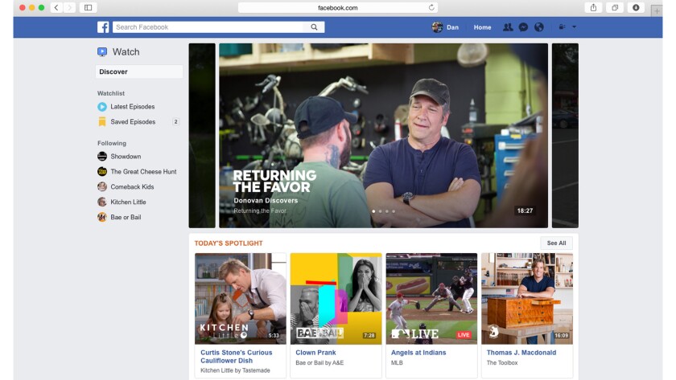Select last carousel pagination dot

pos(394,211)
